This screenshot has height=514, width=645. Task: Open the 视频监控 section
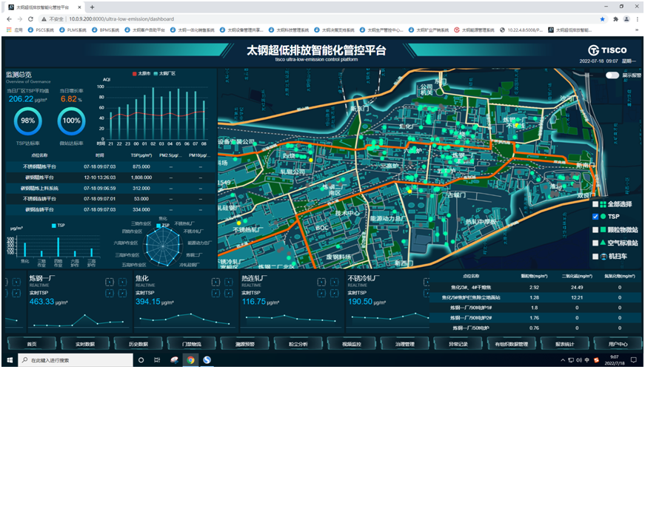coord(351,343)
